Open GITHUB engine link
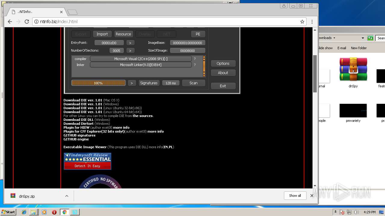Image resolution: width=385 pixels, height=216 pixels. (x=76, y=139)
